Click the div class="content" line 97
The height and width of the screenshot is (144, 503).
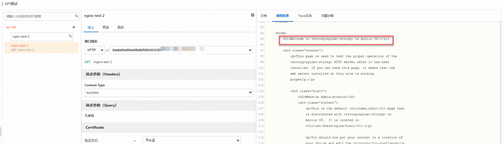point(303,51)
